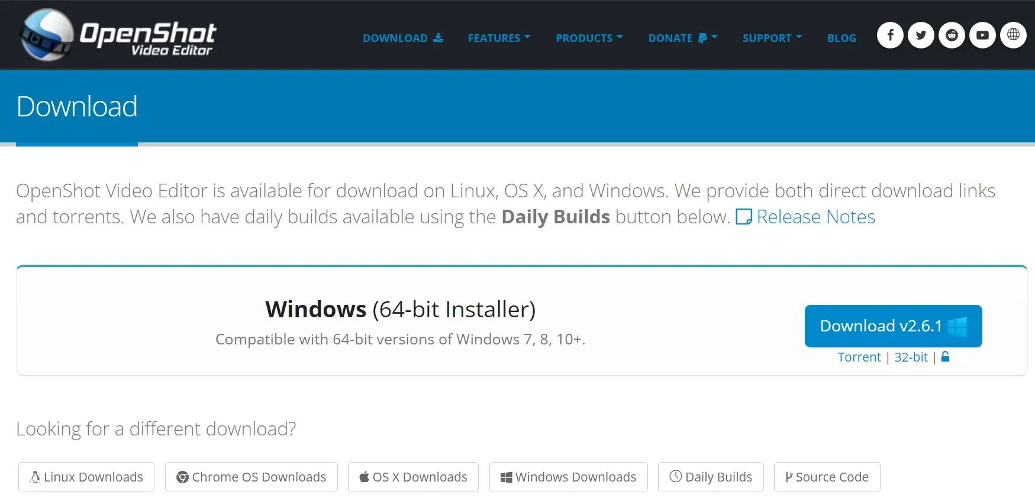Open the Source Code button
The height and width of the screenshot is (501, 1035).
coord(827,477)
